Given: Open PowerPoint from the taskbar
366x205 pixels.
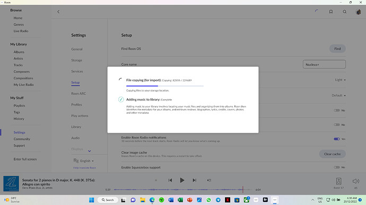Looking at the screenshot, I should click(x=190, y=200).
